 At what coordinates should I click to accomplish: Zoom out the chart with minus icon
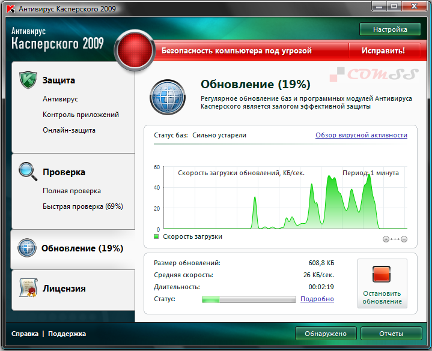tap(404, 239)
